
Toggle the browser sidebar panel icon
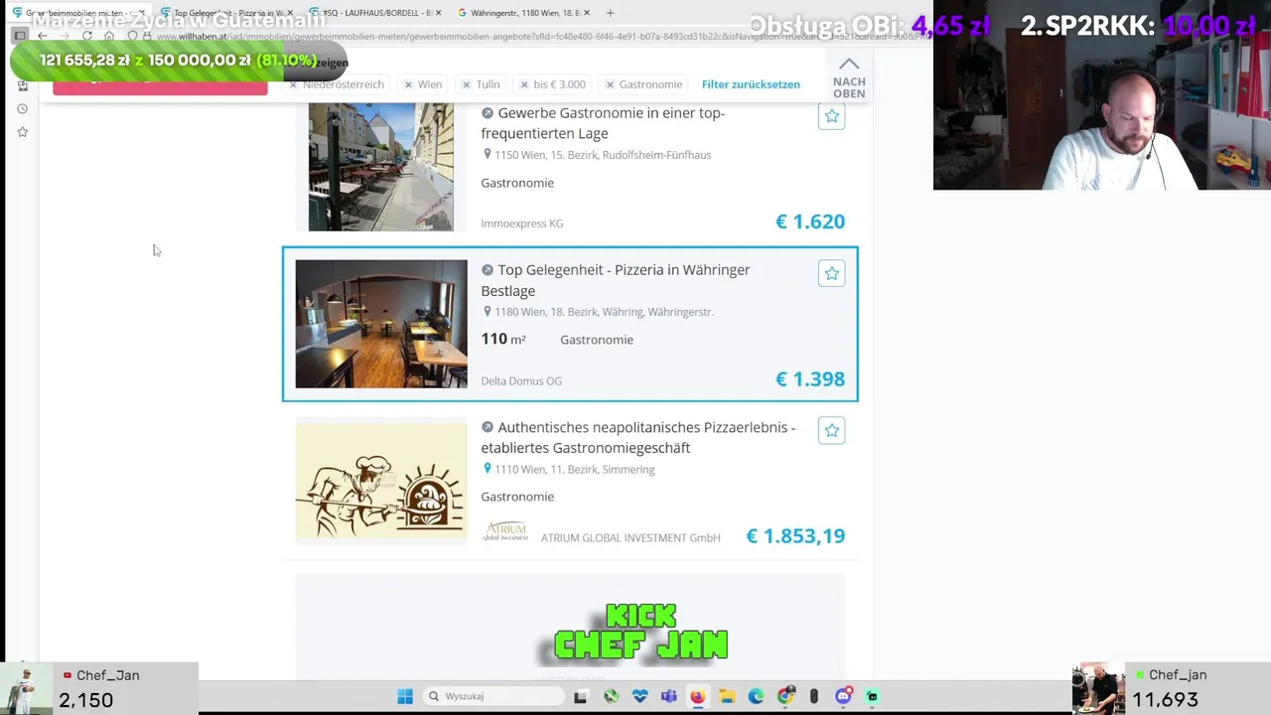(x=20, y=36)
